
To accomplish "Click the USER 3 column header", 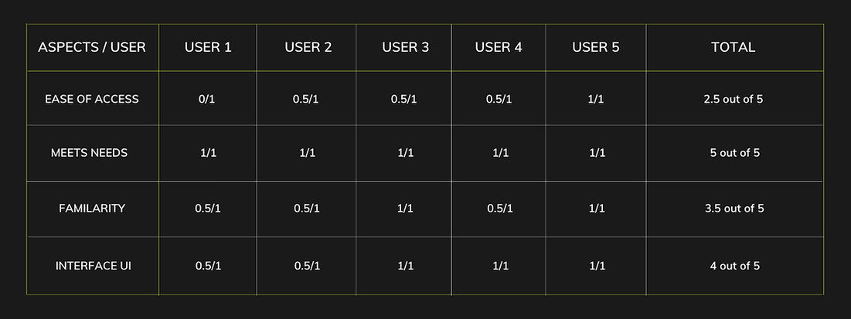I will tap(405, 47).
